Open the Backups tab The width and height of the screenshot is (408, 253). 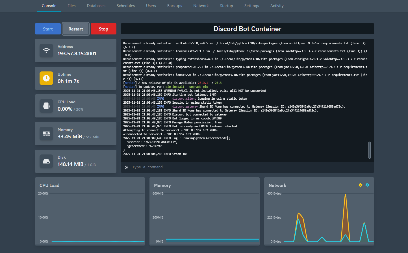click(x=175, y=6)
